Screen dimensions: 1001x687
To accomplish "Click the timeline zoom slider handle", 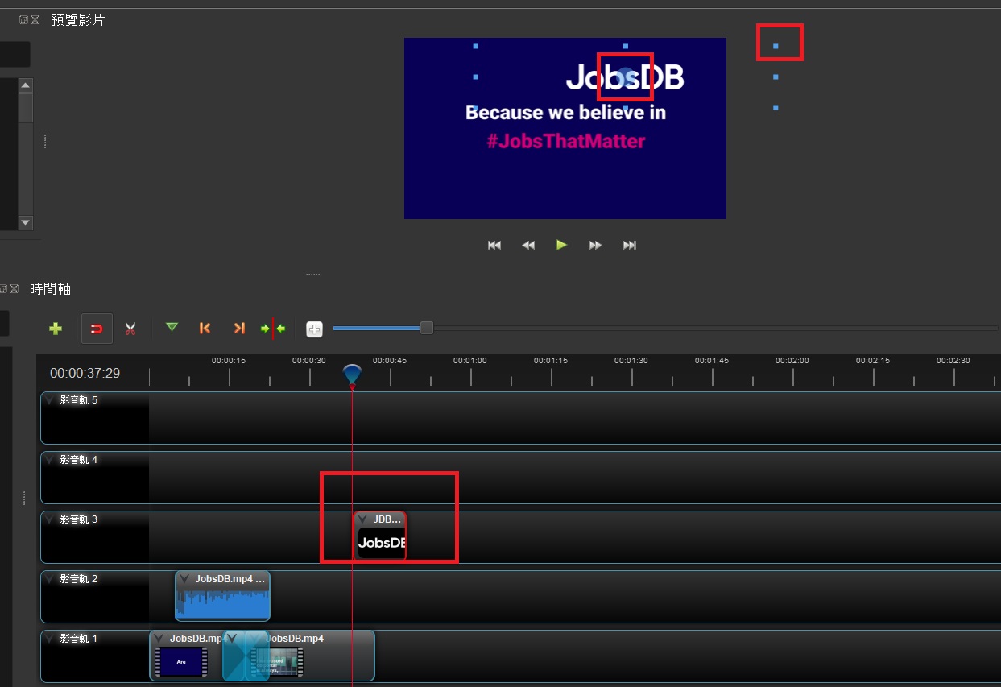I will pyautogui.click(x=427, y=328).
